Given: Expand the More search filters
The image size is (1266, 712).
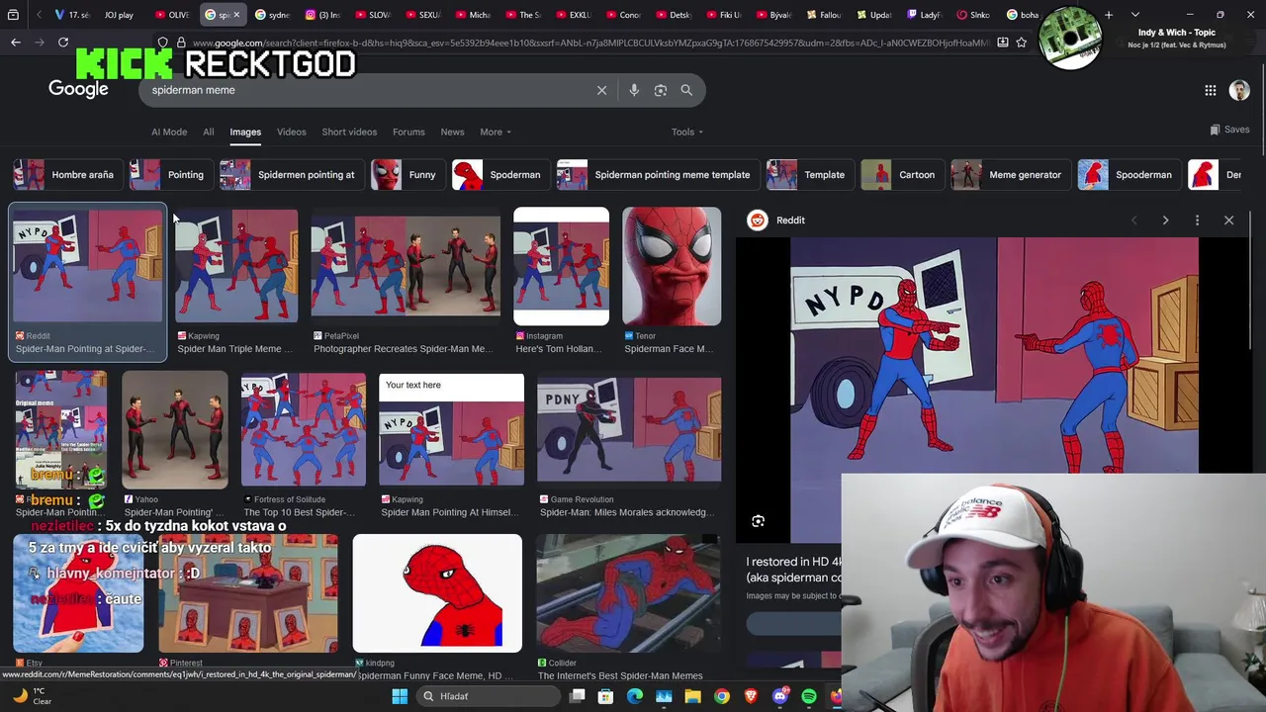Looking at the screenshot, I should pyautogui.click(x=496, y=132).
